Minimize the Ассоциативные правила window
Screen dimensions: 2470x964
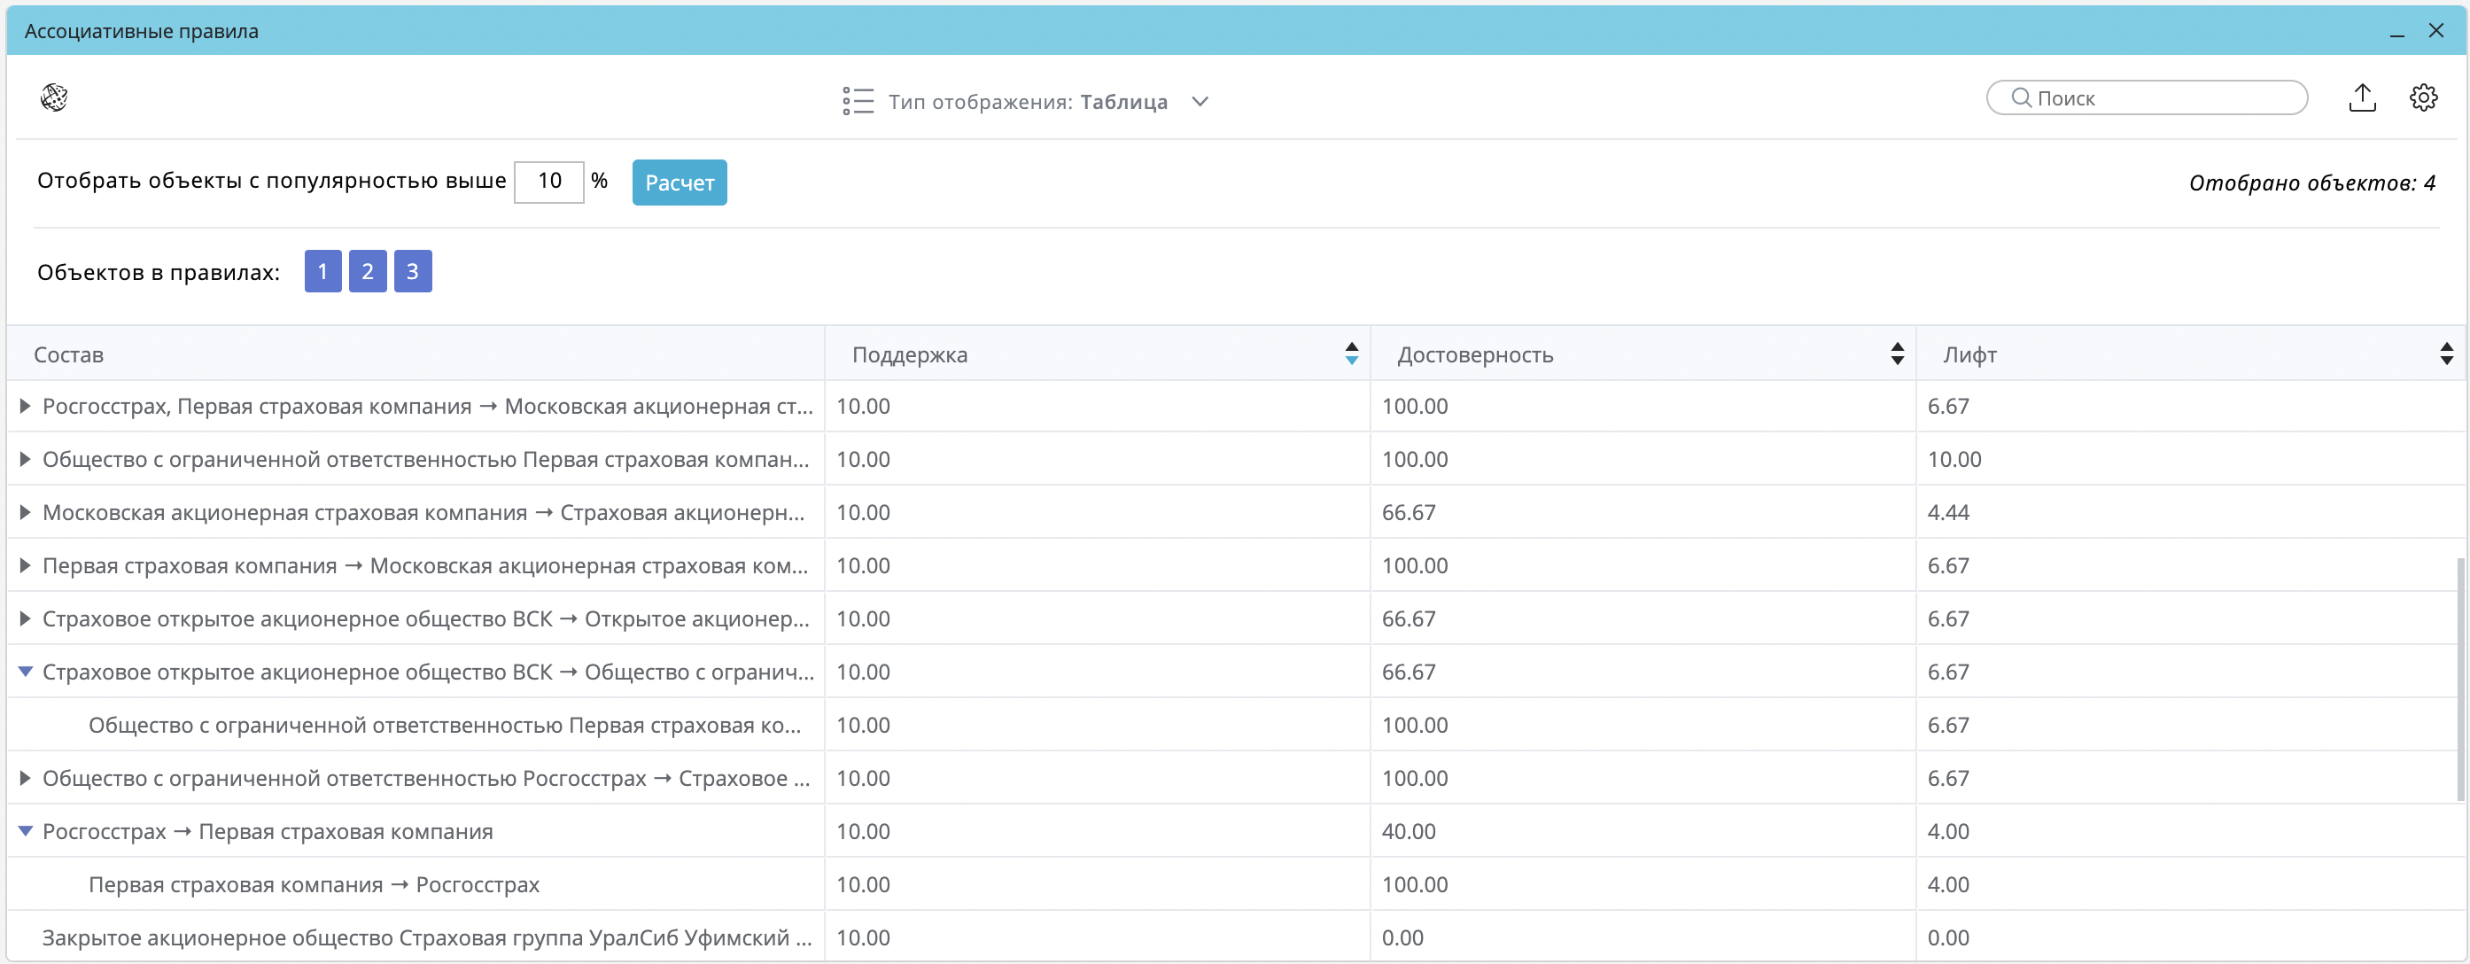pos(2397,32)
